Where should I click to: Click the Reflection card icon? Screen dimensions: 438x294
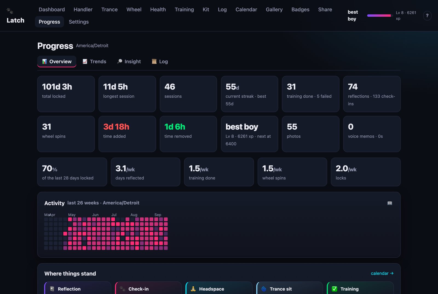tap(52, 289)
